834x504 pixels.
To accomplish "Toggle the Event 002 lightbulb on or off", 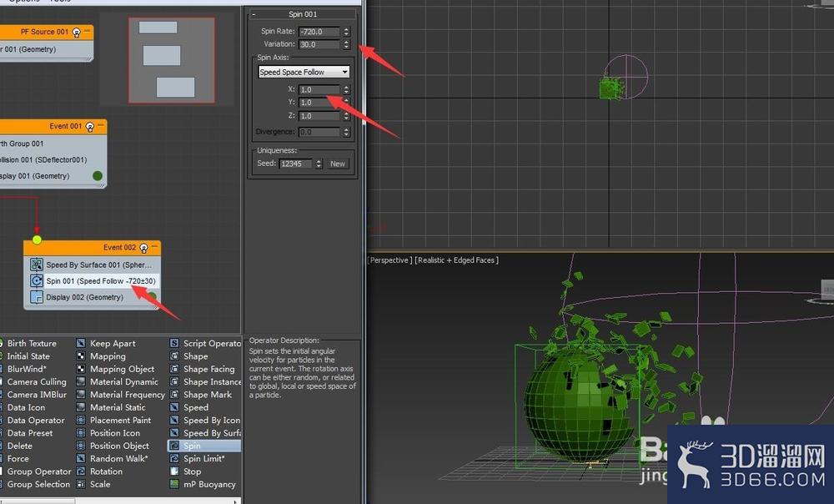I will 143,248.
